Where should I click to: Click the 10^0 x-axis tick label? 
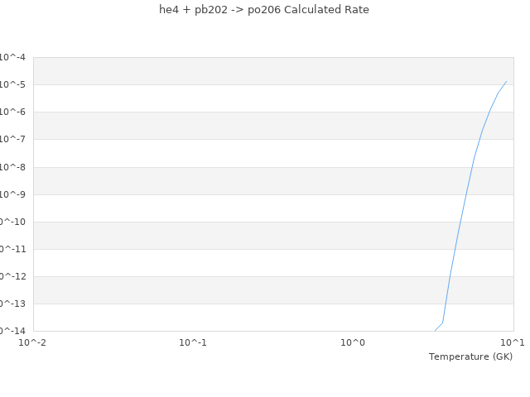[353, 342]
